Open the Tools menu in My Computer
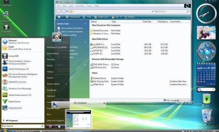 [89, 6]
